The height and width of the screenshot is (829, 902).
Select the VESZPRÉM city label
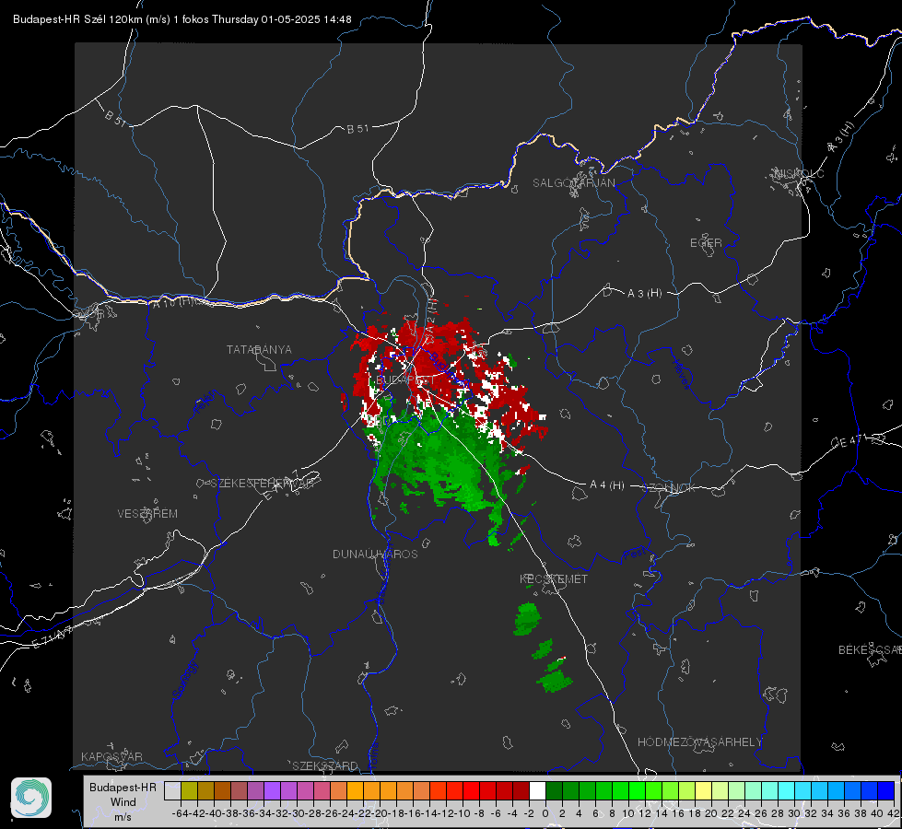(147, 514)
